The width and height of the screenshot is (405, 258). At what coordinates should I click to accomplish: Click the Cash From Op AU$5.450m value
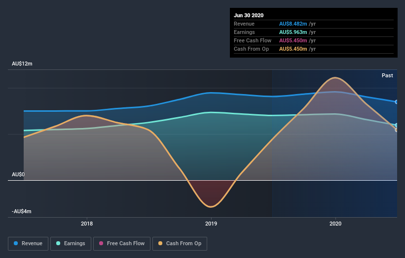[x=293, y=49]
